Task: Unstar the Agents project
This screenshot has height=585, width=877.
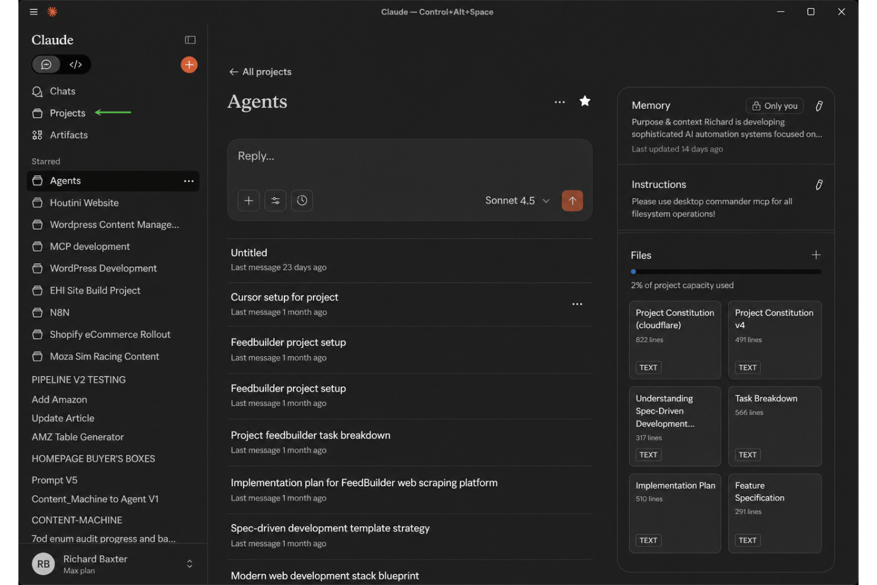Action: 585,101
